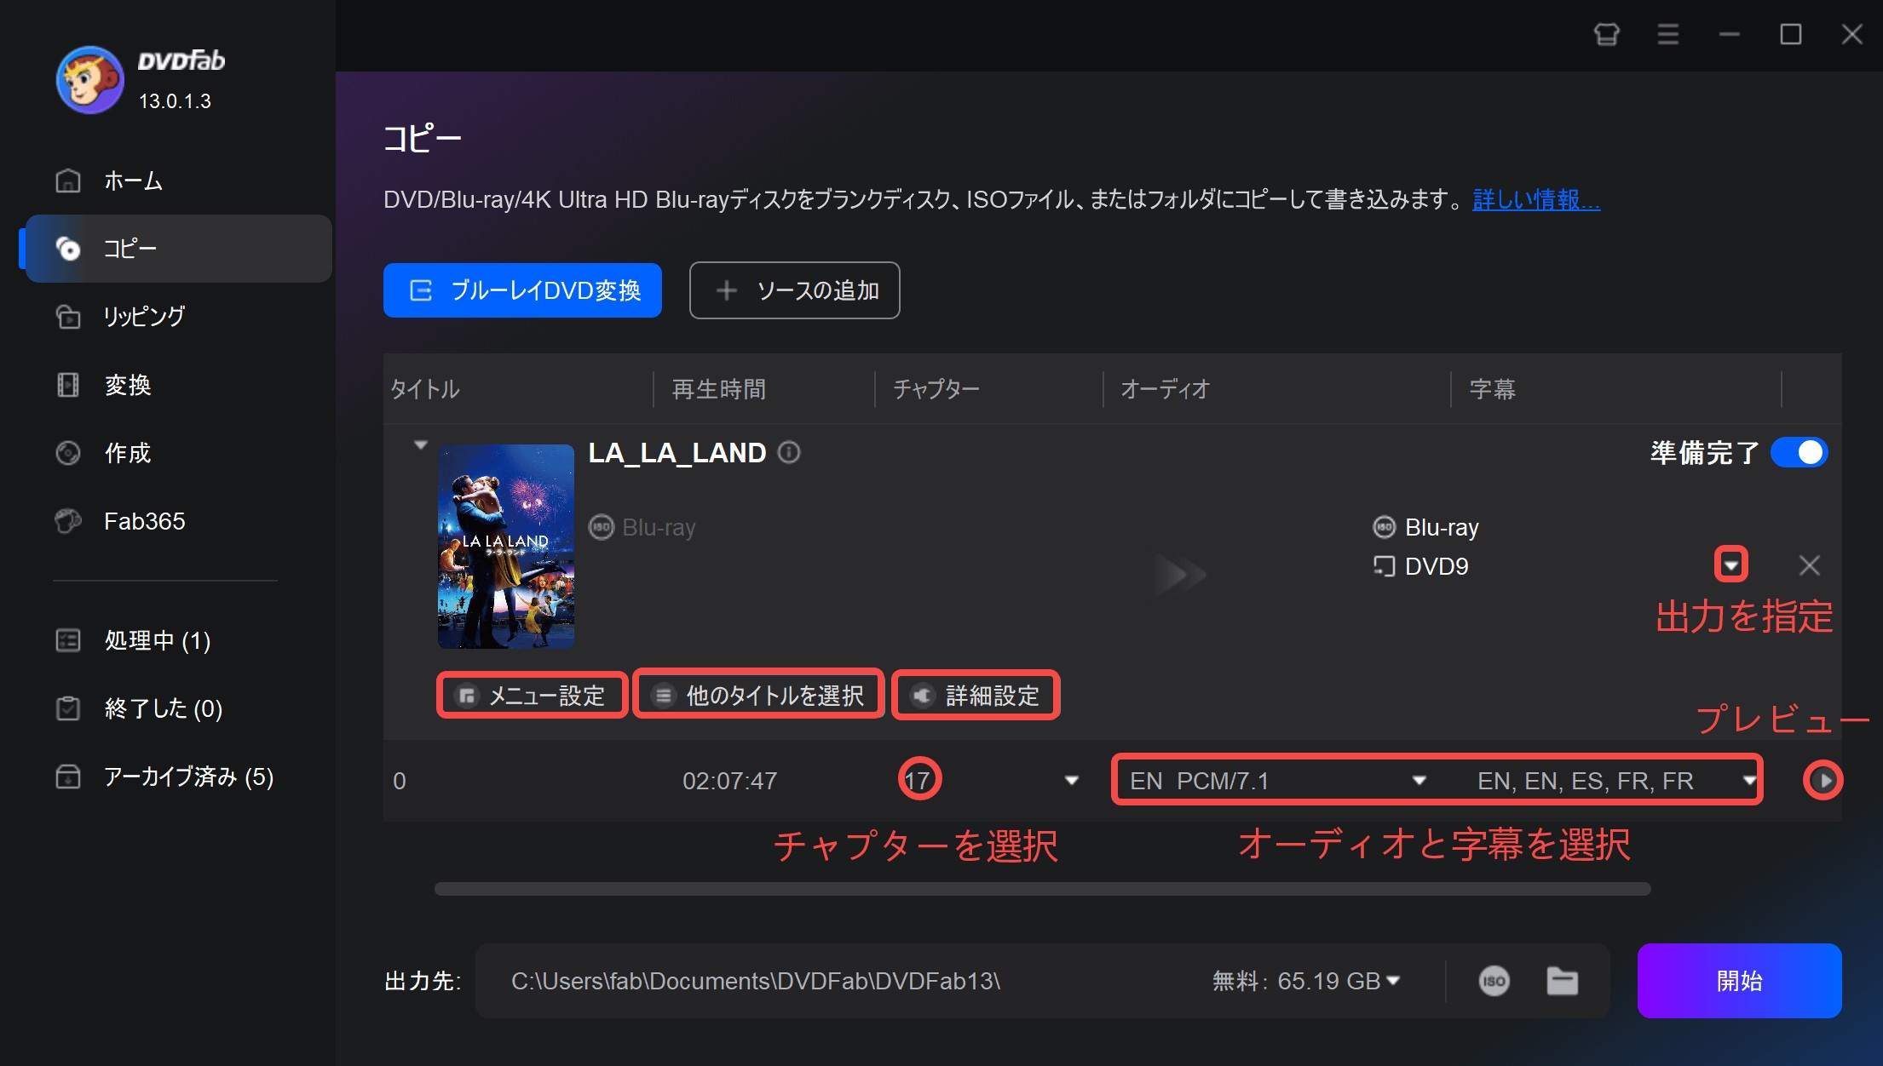Preview the title with play button

click(1823, 780)
